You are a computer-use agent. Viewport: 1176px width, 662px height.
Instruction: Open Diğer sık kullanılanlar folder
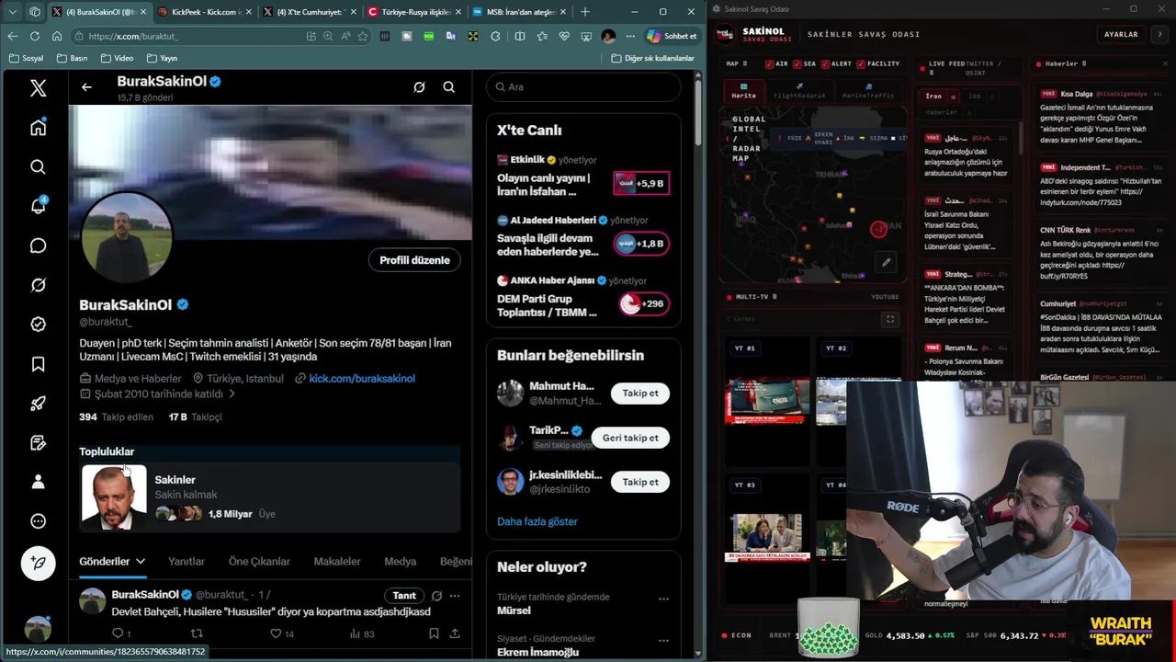tap(652, 58)
